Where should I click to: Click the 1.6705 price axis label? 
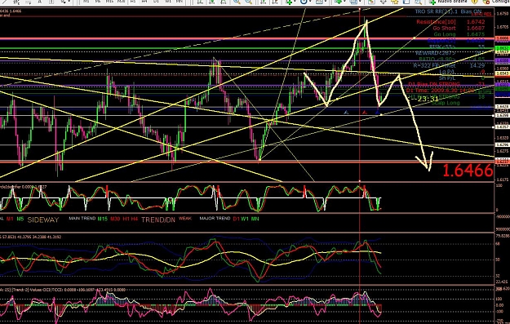coord(503,27)
